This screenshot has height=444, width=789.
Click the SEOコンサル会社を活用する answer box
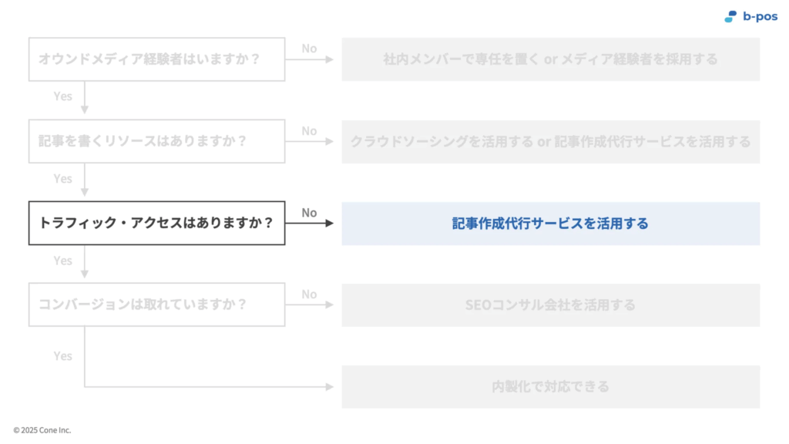coord(550,305)
